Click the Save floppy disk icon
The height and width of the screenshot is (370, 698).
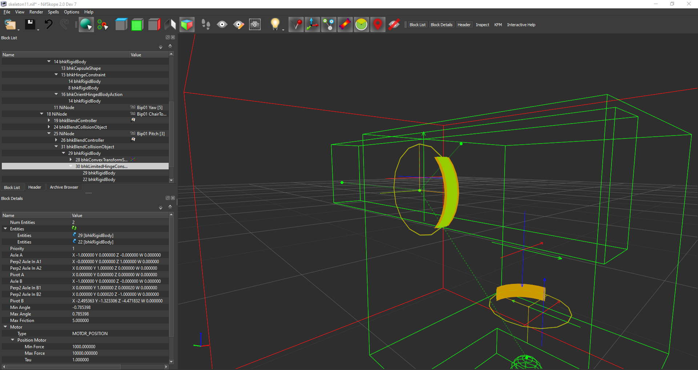(x=30, y=25)
